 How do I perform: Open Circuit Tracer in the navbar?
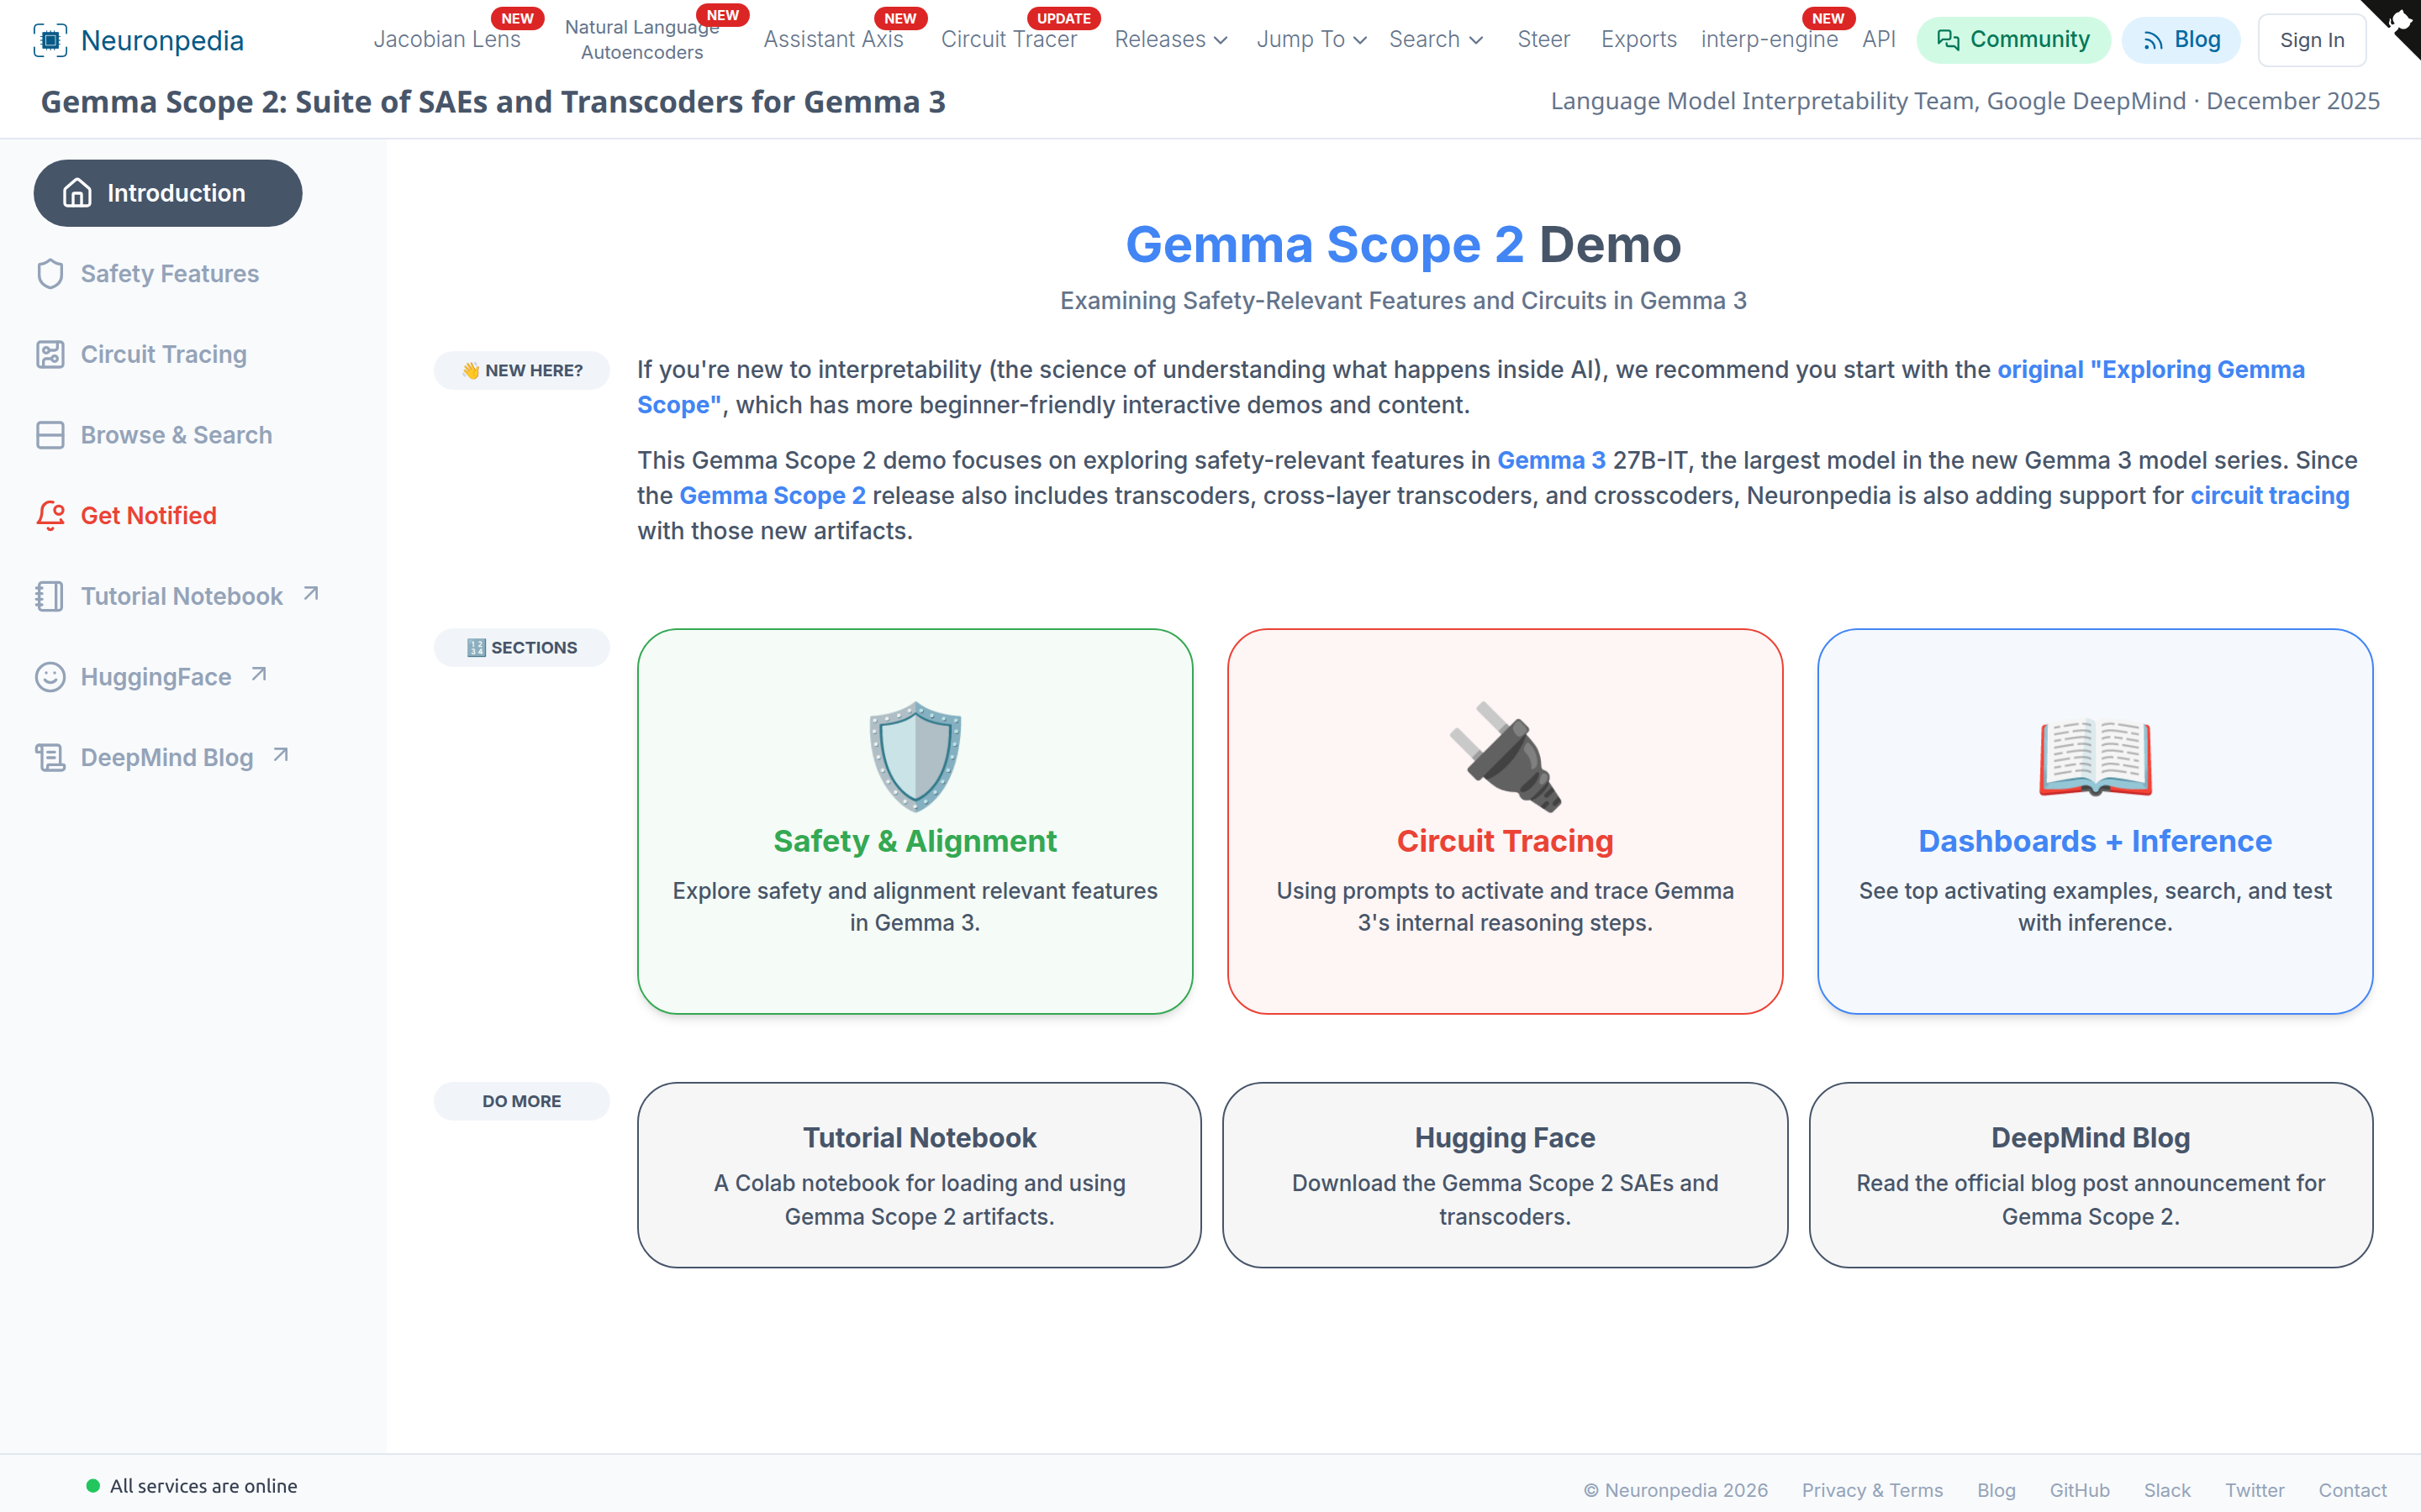[1009, 40]
